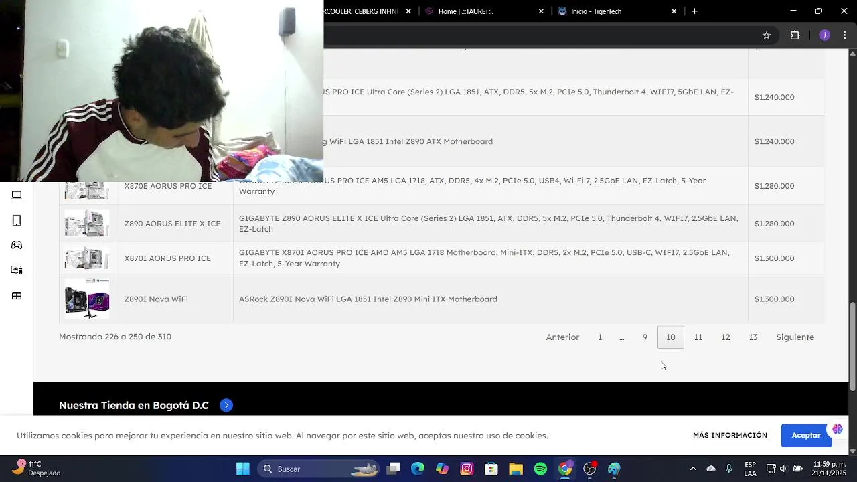Open Chrome's three-dot menu

tap(846, 35)
